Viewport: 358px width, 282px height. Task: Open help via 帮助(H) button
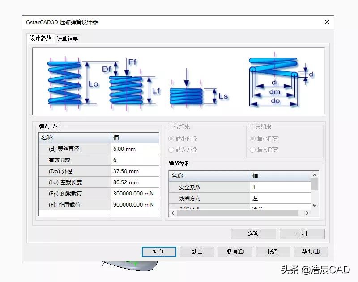click(x=311, y=252)
